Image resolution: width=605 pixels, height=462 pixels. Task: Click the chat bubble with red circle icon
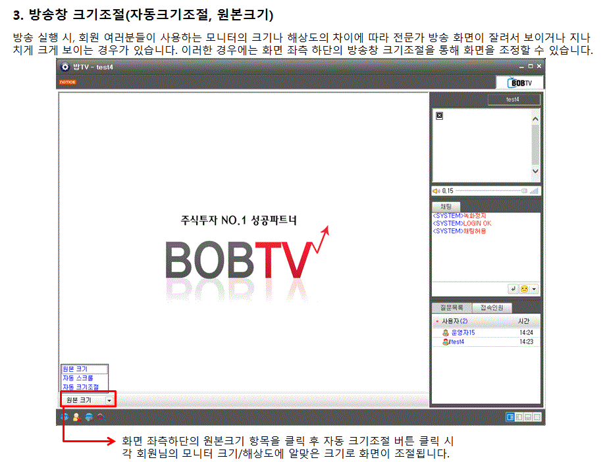click(x=89, y=417)
